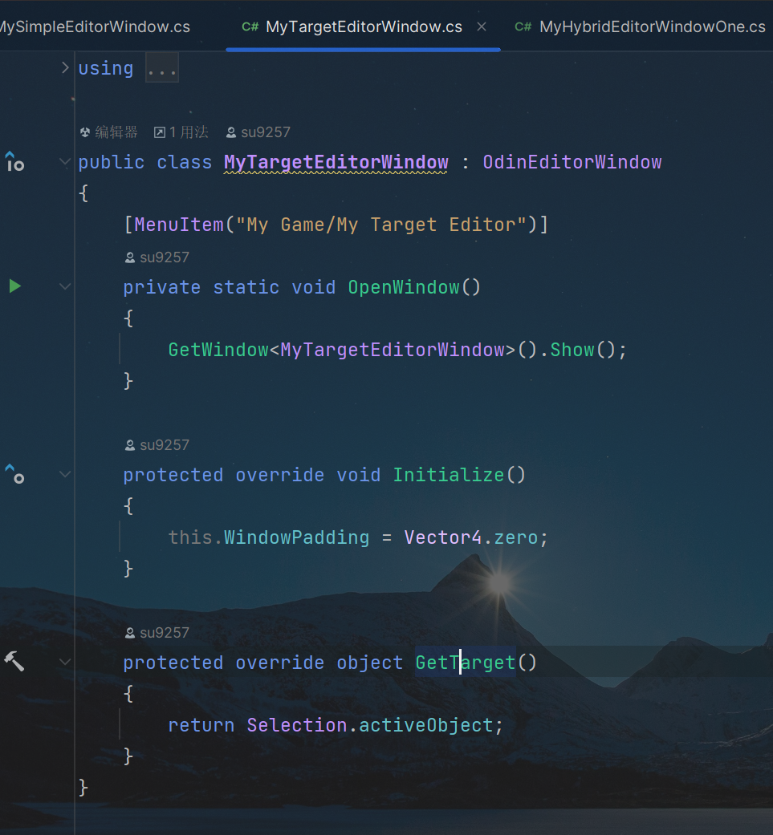Click the MyTargetEditorWindow generic argument in GetWindow
Screen dimensions: 773x835
pos(393,350)
